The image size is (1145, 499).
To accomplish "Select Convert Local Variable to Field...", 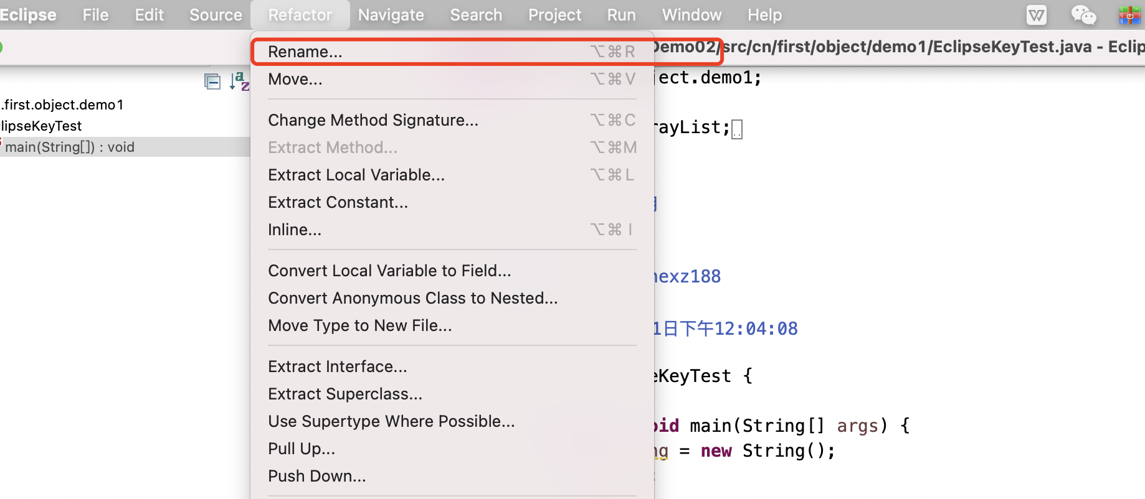I will pyautogui.click(x=452, y=271).
